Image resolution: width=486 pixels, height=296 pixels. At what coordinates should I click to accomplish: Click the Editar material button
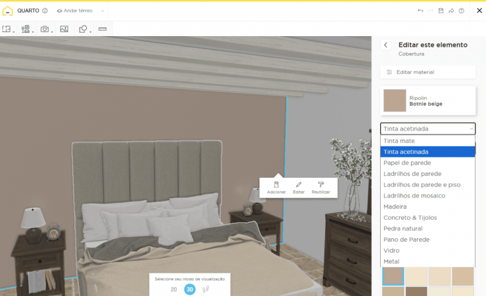[428, 72]
